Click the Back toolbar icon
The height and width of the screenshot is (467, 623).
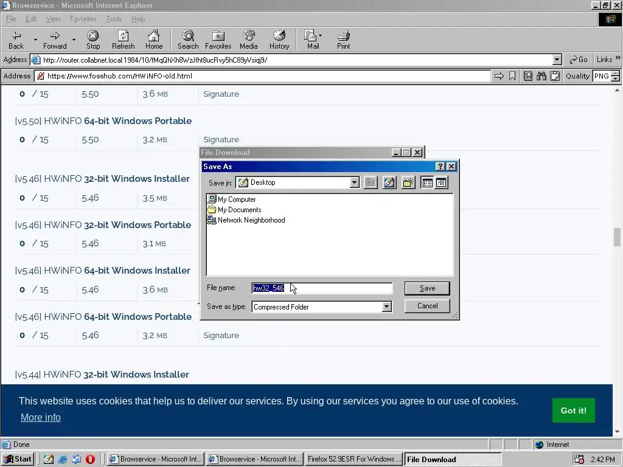click(16, 40)
